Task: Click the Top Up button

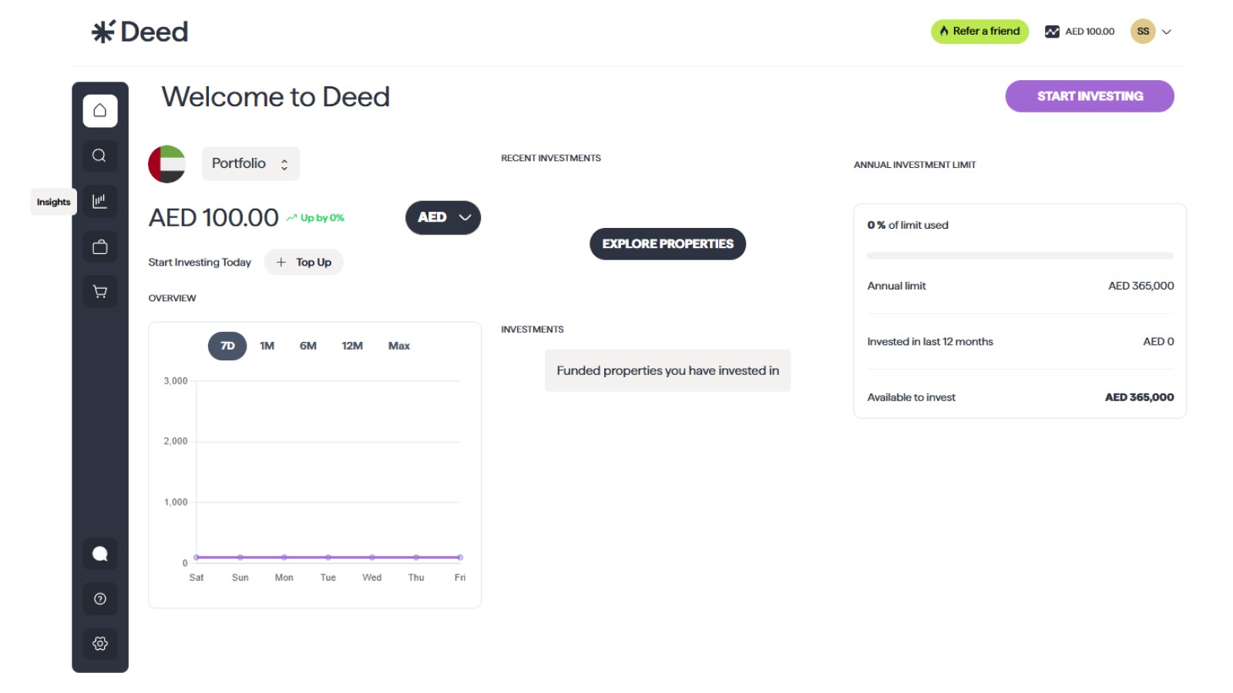Action: (x=304, y=263)
